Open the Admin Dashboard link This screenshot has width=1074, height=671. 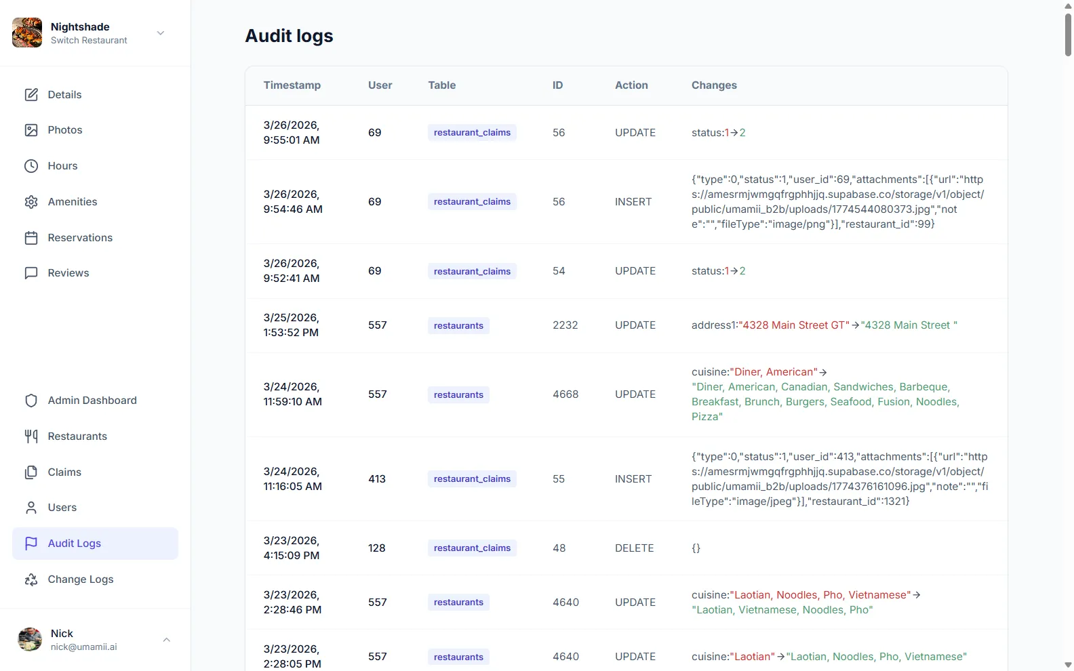(x=95, y=401)
